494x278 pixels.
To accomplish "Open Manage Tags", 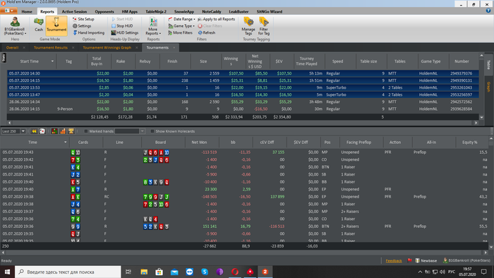I will pyautogui.click(x=248, y=26).
